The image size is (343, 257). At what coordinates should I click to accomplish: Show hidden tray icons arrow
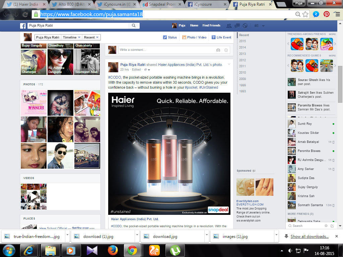click(x=282, y=251)
